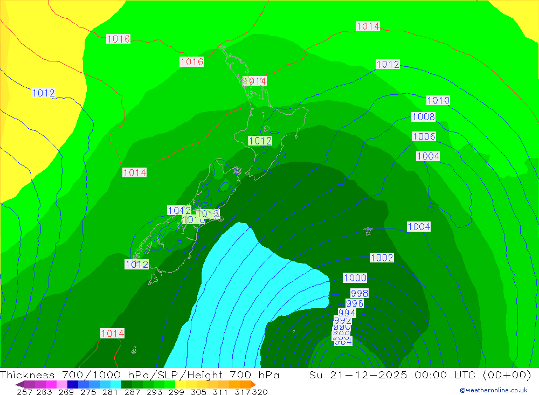Image resolution: width=539 pixels, height=395 pixels.
Task: Click the 293 legend value
Action: pyautogui.click(x=154, y=392)
